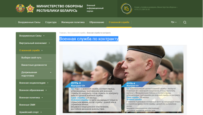Open Вакантные должности sidebar link
This screenshot has height=115, width=203.
point(34,65)
